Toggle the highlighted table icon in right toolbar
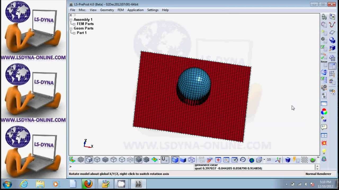Viewport: 339px width, 190px height. 332,66
